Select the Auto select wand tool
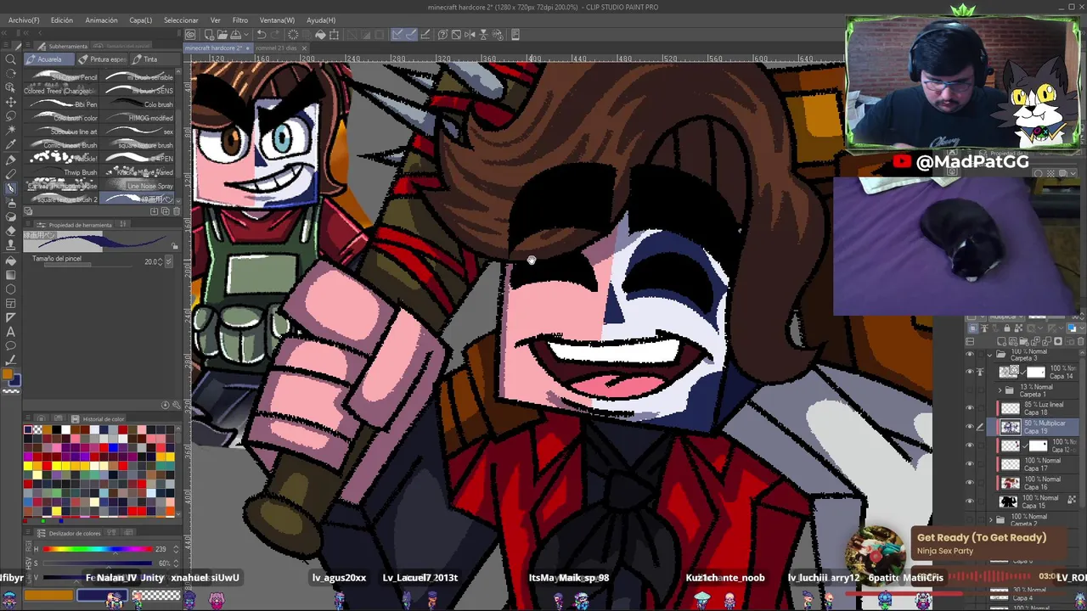The image size is (1087, 611). pyautogui.click(x=11, y=130)
